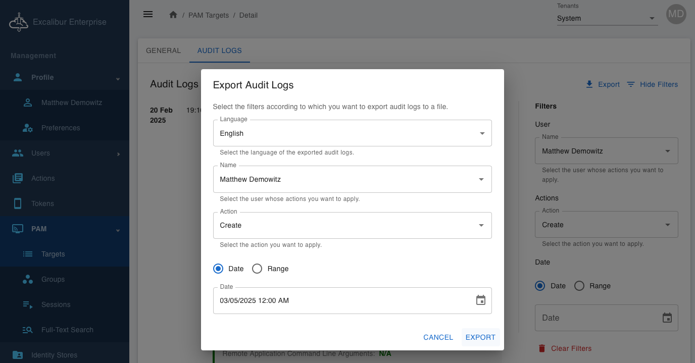Screen dimensions: 695x363
Task: Open calendar picker in export dialog Date field
Action: pos(480,300)
